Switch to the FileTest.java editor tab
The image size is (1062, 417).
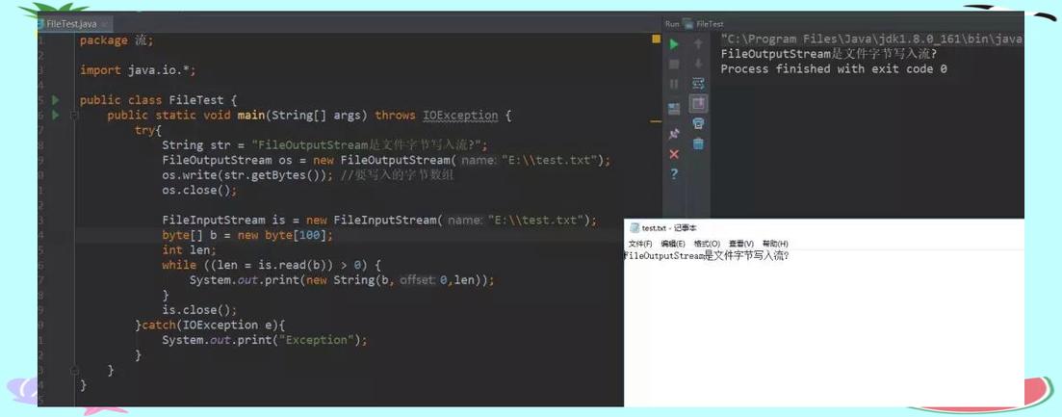(x=70, y=24)
